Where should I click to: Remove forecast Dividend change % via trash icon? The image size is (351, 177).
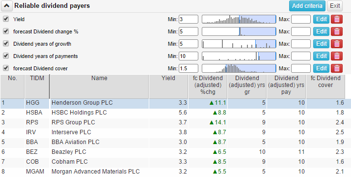(x=337, y=31)
